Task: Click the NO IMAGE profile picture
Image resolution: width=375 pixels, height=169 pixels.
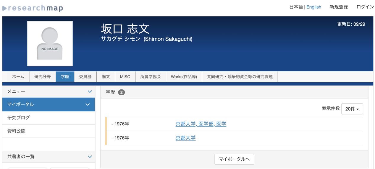Action: (x=50, y=44)
